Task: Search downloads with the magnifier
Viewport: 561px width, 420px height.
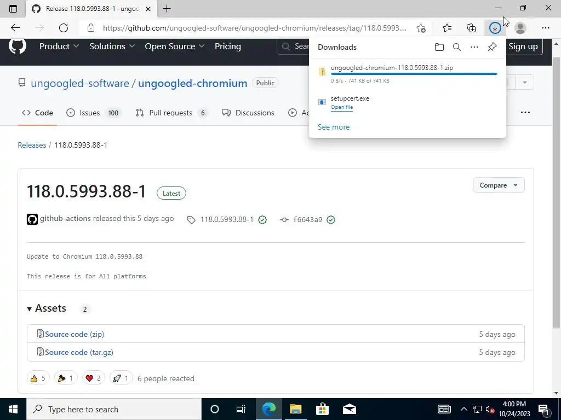Action: coord(457,47)
